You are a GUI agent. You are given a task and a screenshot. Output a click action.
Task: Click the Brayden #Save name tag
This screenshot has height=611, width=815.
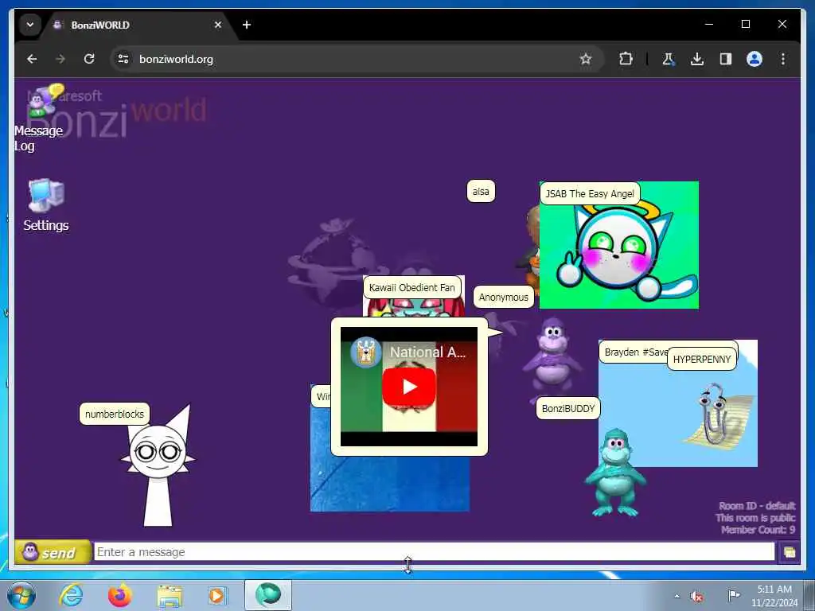(x=634, y=352)
